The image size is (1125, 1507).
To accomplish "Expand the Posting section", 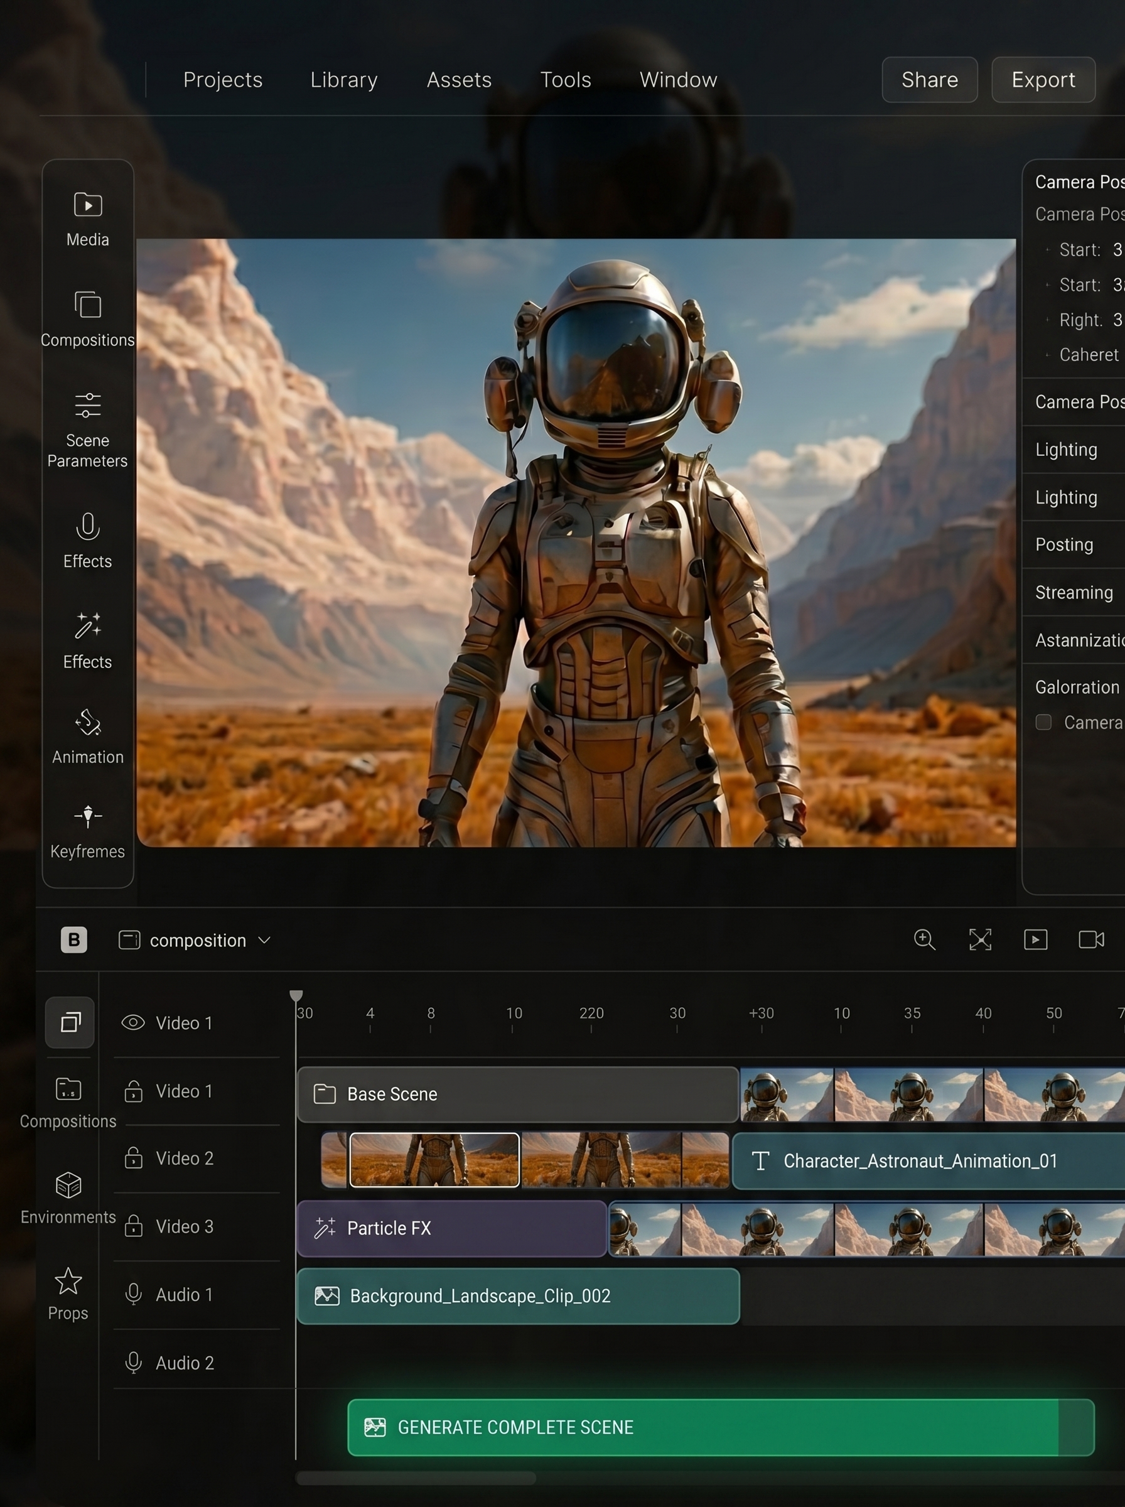I will (1074, 545).
